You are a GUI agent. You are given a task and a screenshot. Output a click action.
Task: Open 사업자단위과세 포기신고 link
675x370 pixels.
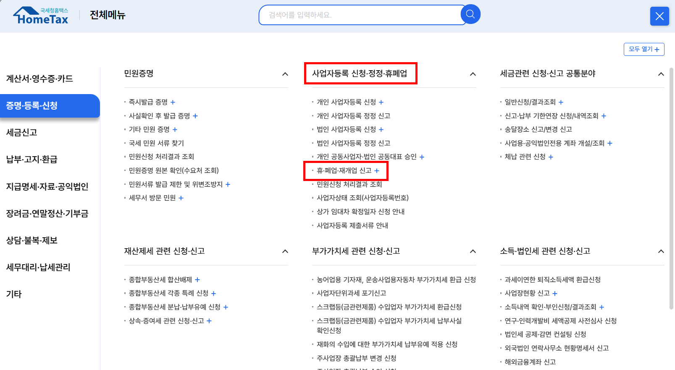[351, 293]
